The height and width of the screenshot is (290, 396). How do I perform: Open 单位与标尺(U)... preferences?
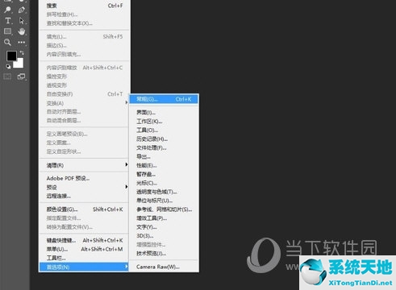click(x=164, y=201)
